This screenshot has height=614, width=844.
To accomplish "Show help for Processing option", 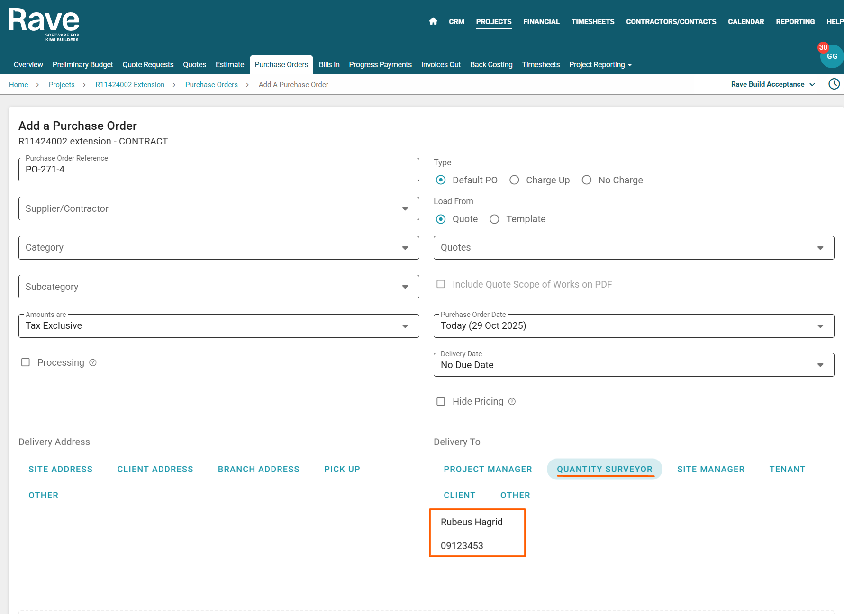I will tap(93, 363).
